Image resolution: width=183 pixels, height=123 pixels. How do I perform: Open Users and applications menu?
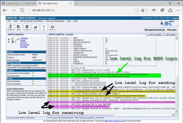pyautogui.click(x=55, y=21)
